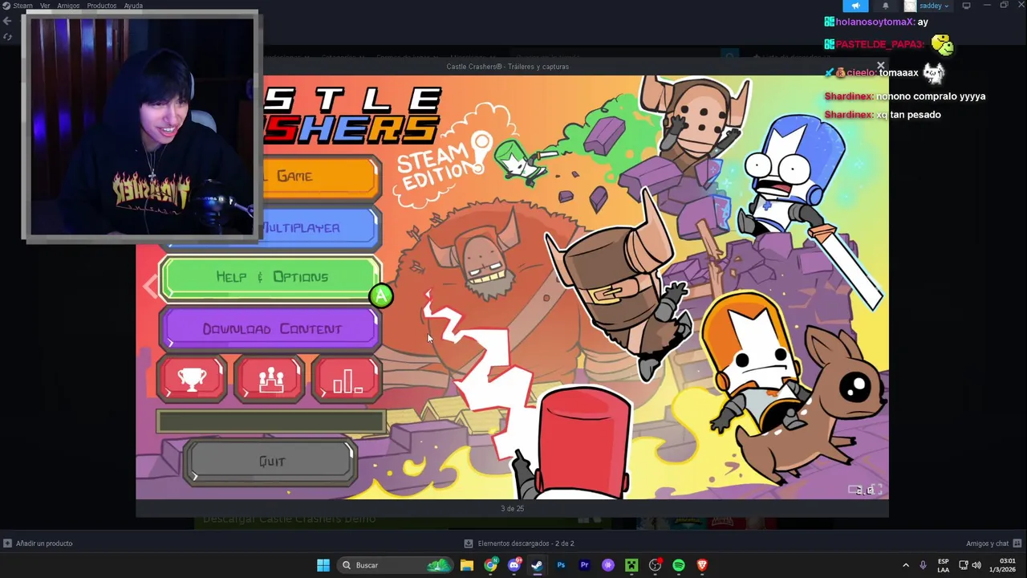
Task: Open the Productos menu
Action: click(x=102, y=6)
